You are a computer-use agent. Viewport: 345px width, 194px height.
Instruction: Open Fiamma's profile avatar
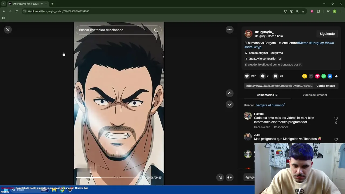click(x=248, y=116)
